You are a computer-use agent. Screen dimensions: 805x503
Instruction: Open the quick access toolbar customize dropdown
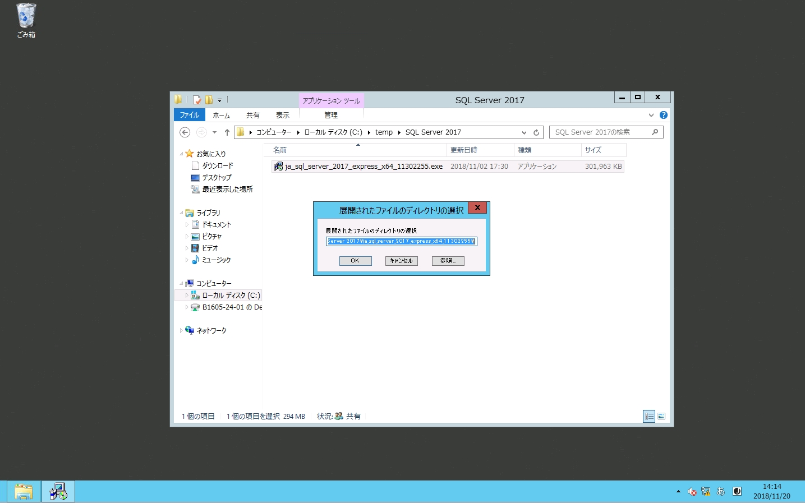(220, 99)
